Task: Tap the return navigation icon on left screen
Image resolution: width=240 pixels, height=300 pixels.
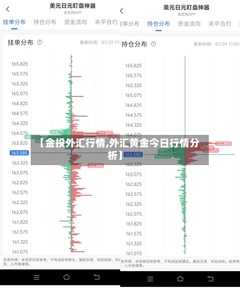Action: (x=96, y=277)
